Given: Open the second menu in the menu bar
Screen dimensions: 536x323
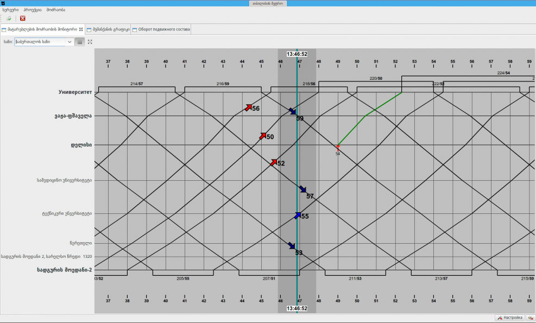Looking at the screenshot, I should [33, 10].
